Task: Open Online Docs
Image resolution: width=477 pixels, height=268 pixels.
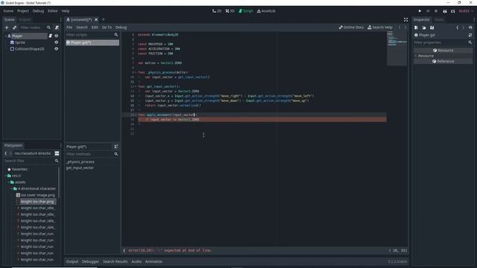Action: 351,28
